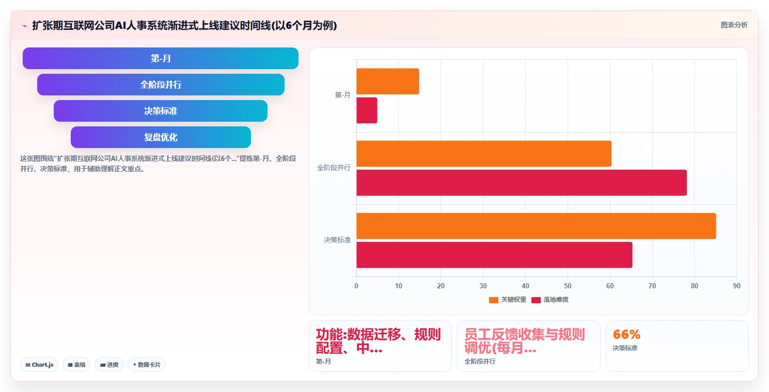
Task: Click the red 决策标准 bar
Action: 494,255
